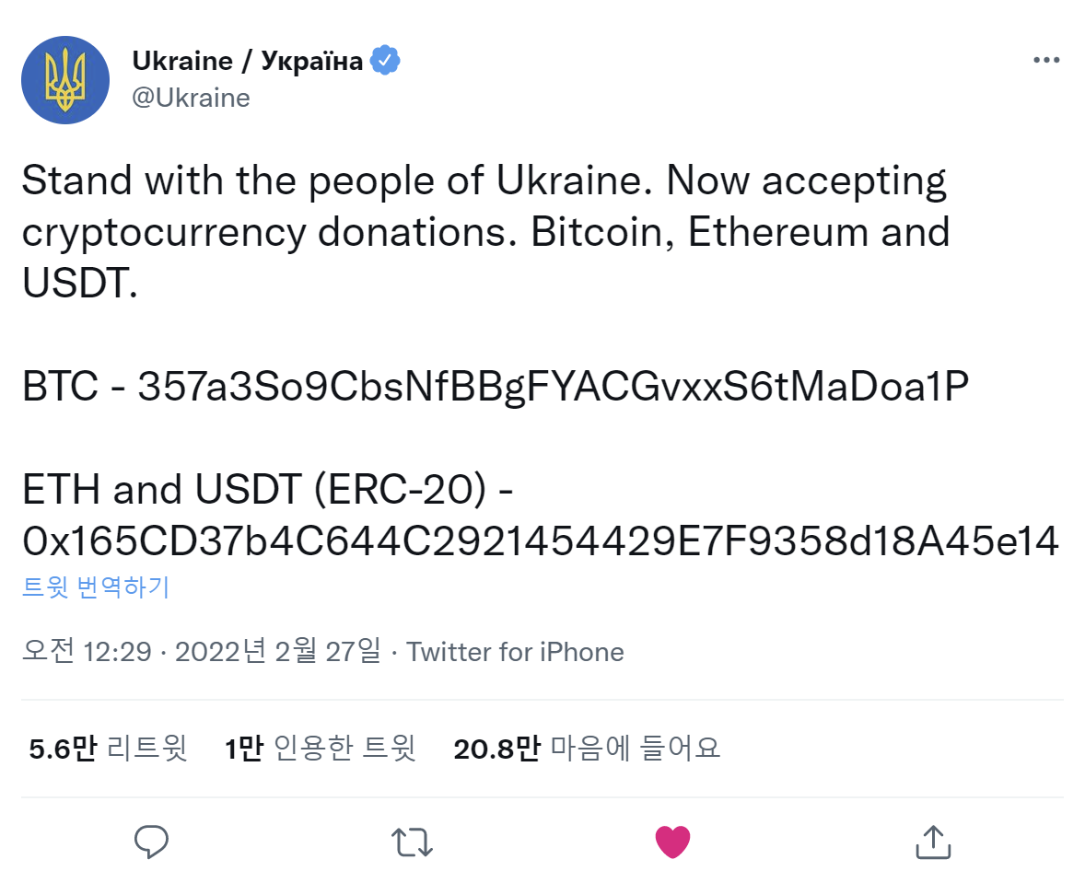View the 5.6만 리트윗 retweets list
This screenshot has height=883, width=1085.
[108, 748]
